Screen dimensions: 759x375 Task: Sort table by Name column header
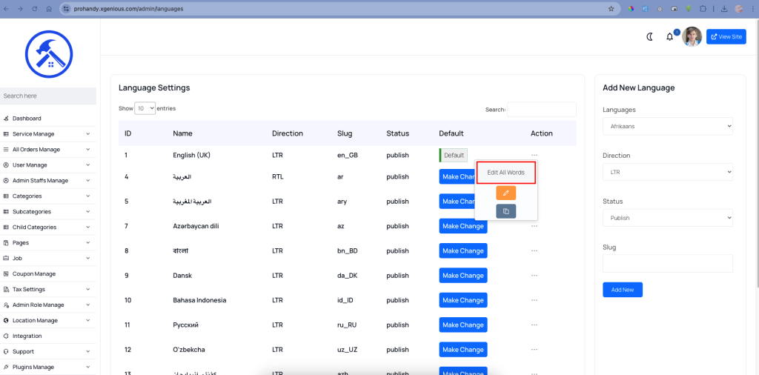click(x=182, y=133)
